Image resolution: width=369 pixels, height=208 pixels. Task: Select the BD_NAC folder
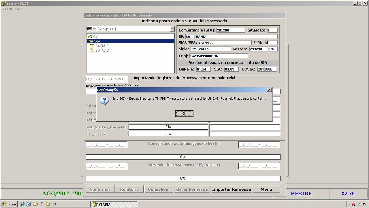pos(102,51)
